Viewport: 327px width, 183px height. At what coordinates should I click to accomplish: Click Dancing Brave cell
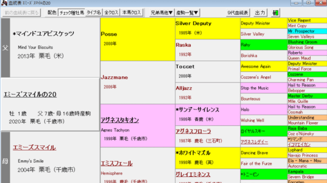(263, 153)
